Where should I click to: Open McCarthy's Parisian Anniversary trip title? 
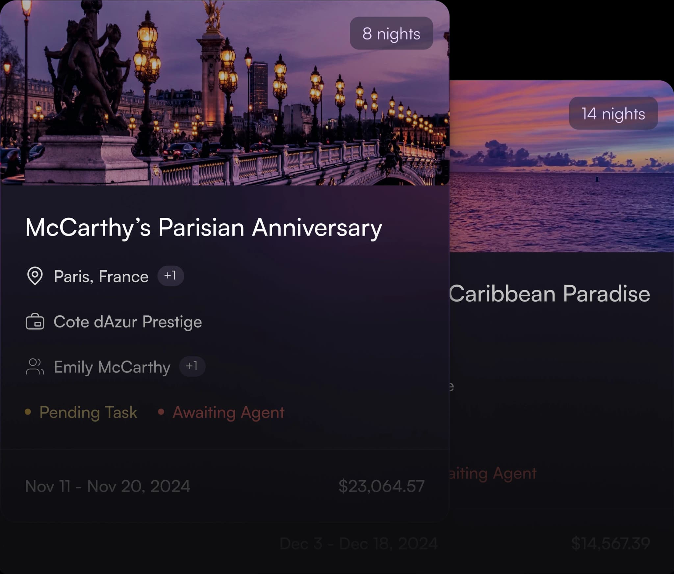(x=204, y=228)
